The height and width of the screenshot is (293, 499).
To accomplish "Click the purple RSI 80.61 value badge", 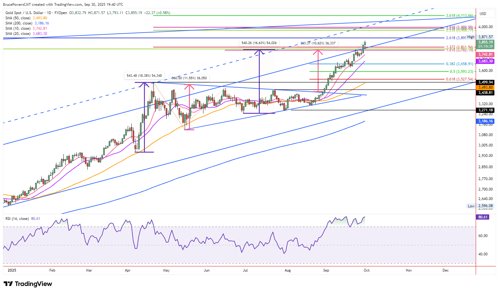I will click(483, 217).
